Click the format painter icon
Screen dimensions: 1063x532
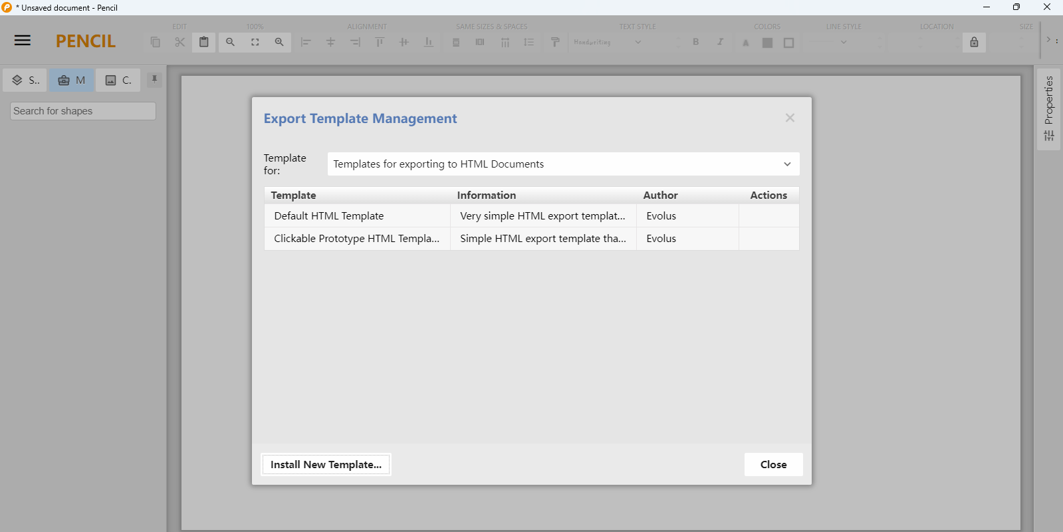[x=555, y=42]
